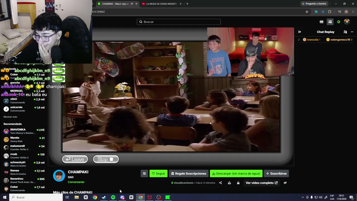Screen dimensions: 357x201
Task: Click Regala Suscripciones button
Action: [189, 173]
